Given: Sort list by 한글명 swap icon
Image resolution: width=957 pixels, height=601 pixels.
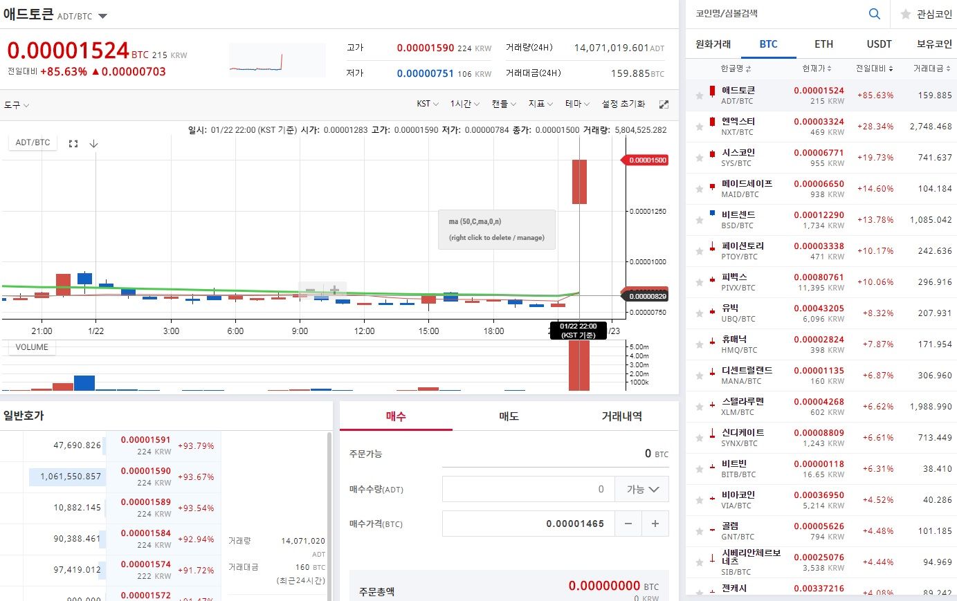Looking at the screenshot, I should [748, 68].
